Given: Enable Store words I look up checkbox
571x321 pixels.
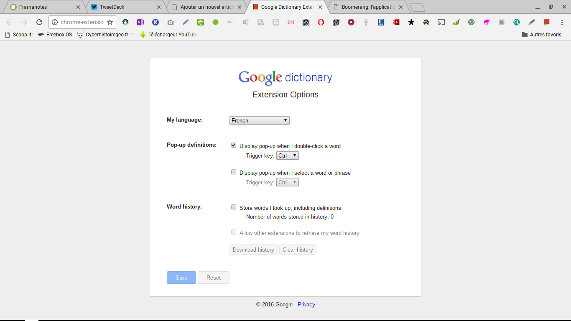Looking at the screenshot, I should pyautogui.click(x=234, y=207).
